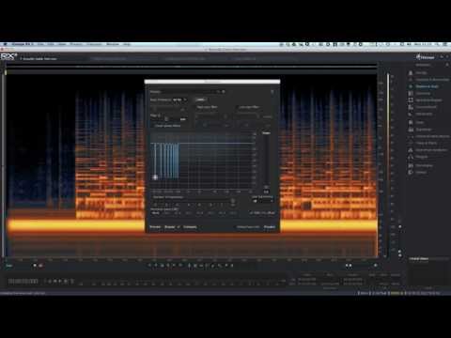
Task: Open the Help menu
Action: point(127,44)
